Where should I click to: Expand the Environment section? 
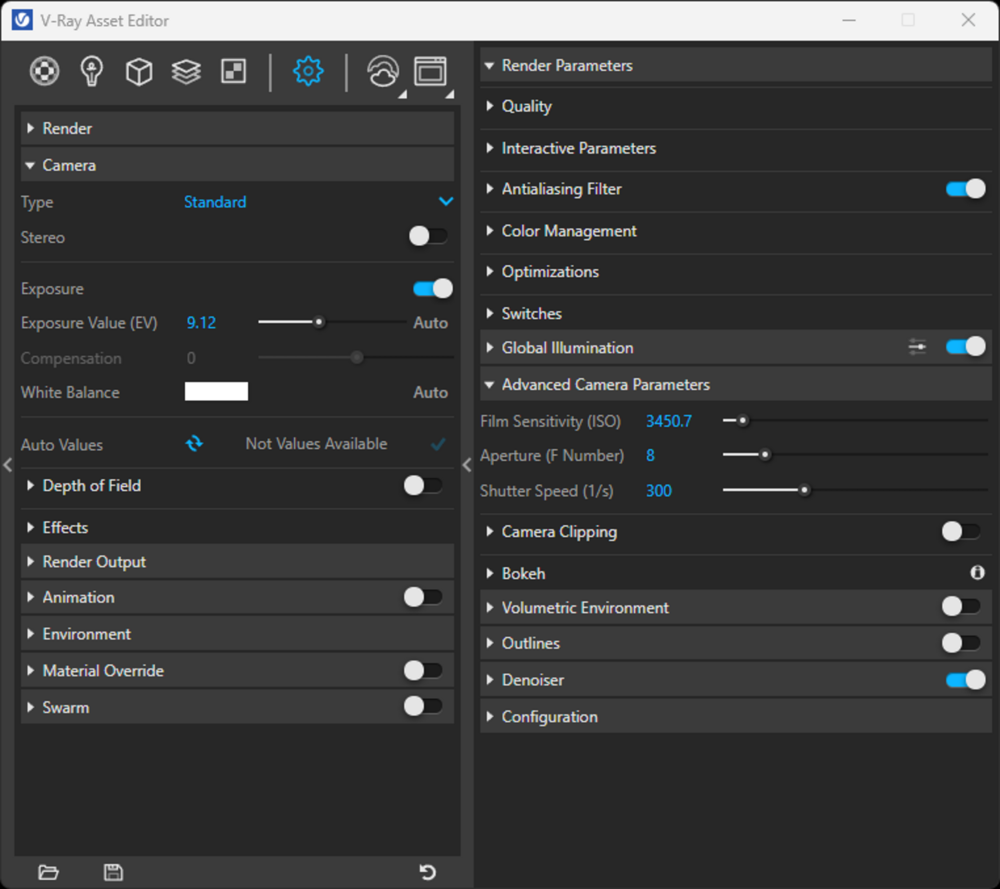tap(237, 634)
